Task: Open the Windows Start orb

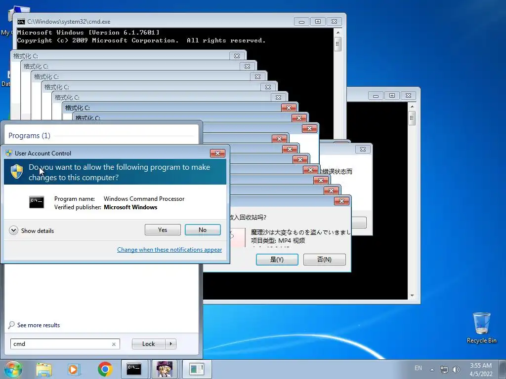Action: point(13,369)
